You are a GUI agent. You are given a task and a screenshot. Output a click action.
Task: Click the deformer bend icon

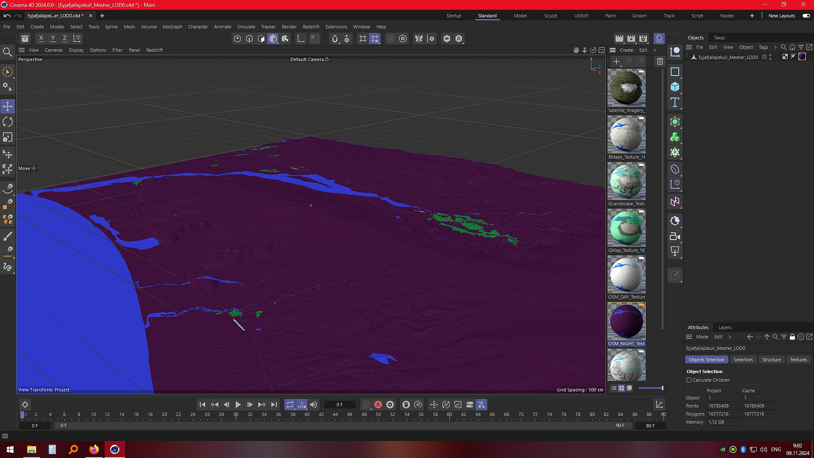tap(675, 170)
